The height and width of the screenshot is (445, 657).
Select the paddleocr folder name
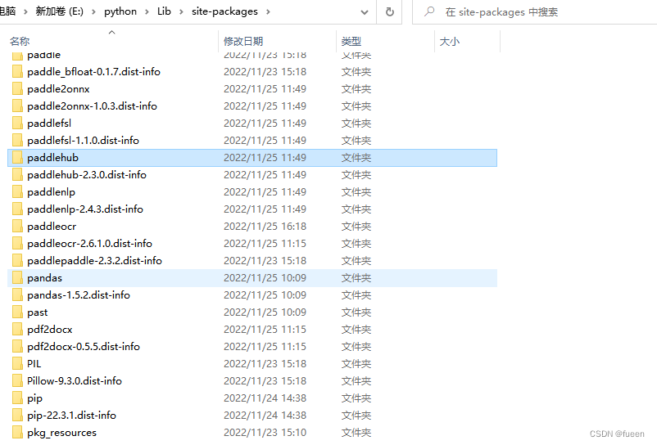(52, 227)
